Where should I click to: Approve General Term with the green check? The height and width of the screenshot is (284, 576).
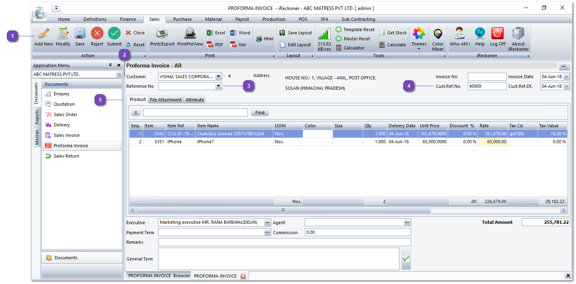pos(406,258)
